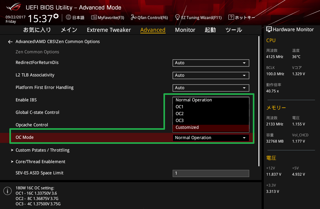Viewport: 320px width, 209px height.
Task: Open the ツール tab
Action: click(x=234, y=30)
